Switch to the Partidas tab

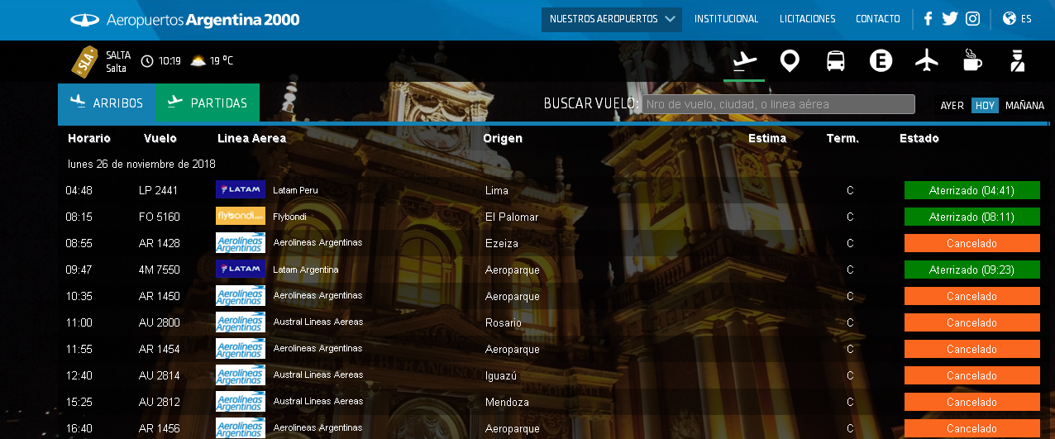tap(208, 103)
